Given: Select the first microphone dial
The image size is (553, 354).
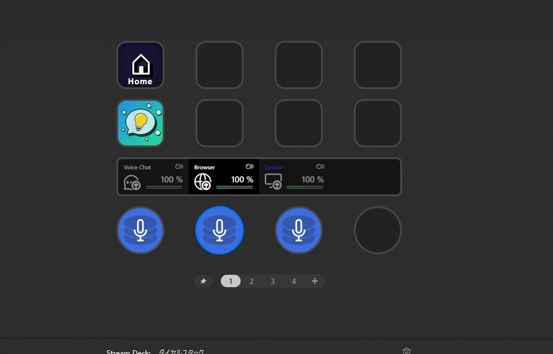Looking at the screenshot, I should (140, 230).
